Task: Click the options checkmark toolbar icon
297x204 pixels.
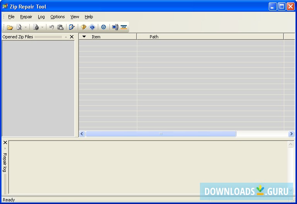Action: [72, 27]
